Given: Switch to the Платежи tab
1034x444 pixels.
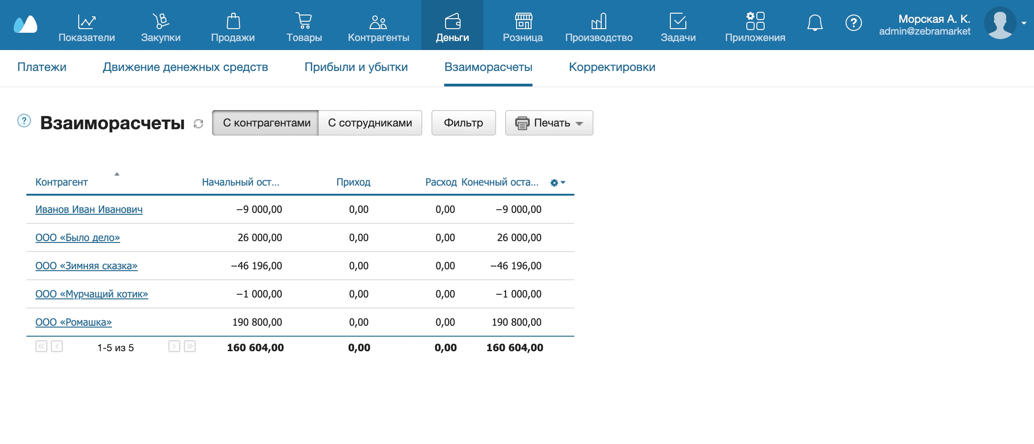Looking at the screenshot, I should tap(41, 67).
